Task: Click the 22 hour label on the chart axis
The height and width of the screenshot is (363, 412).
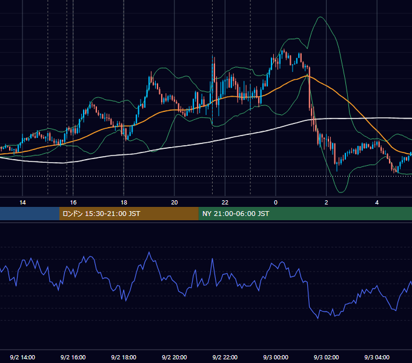Action: pos(225,203)
